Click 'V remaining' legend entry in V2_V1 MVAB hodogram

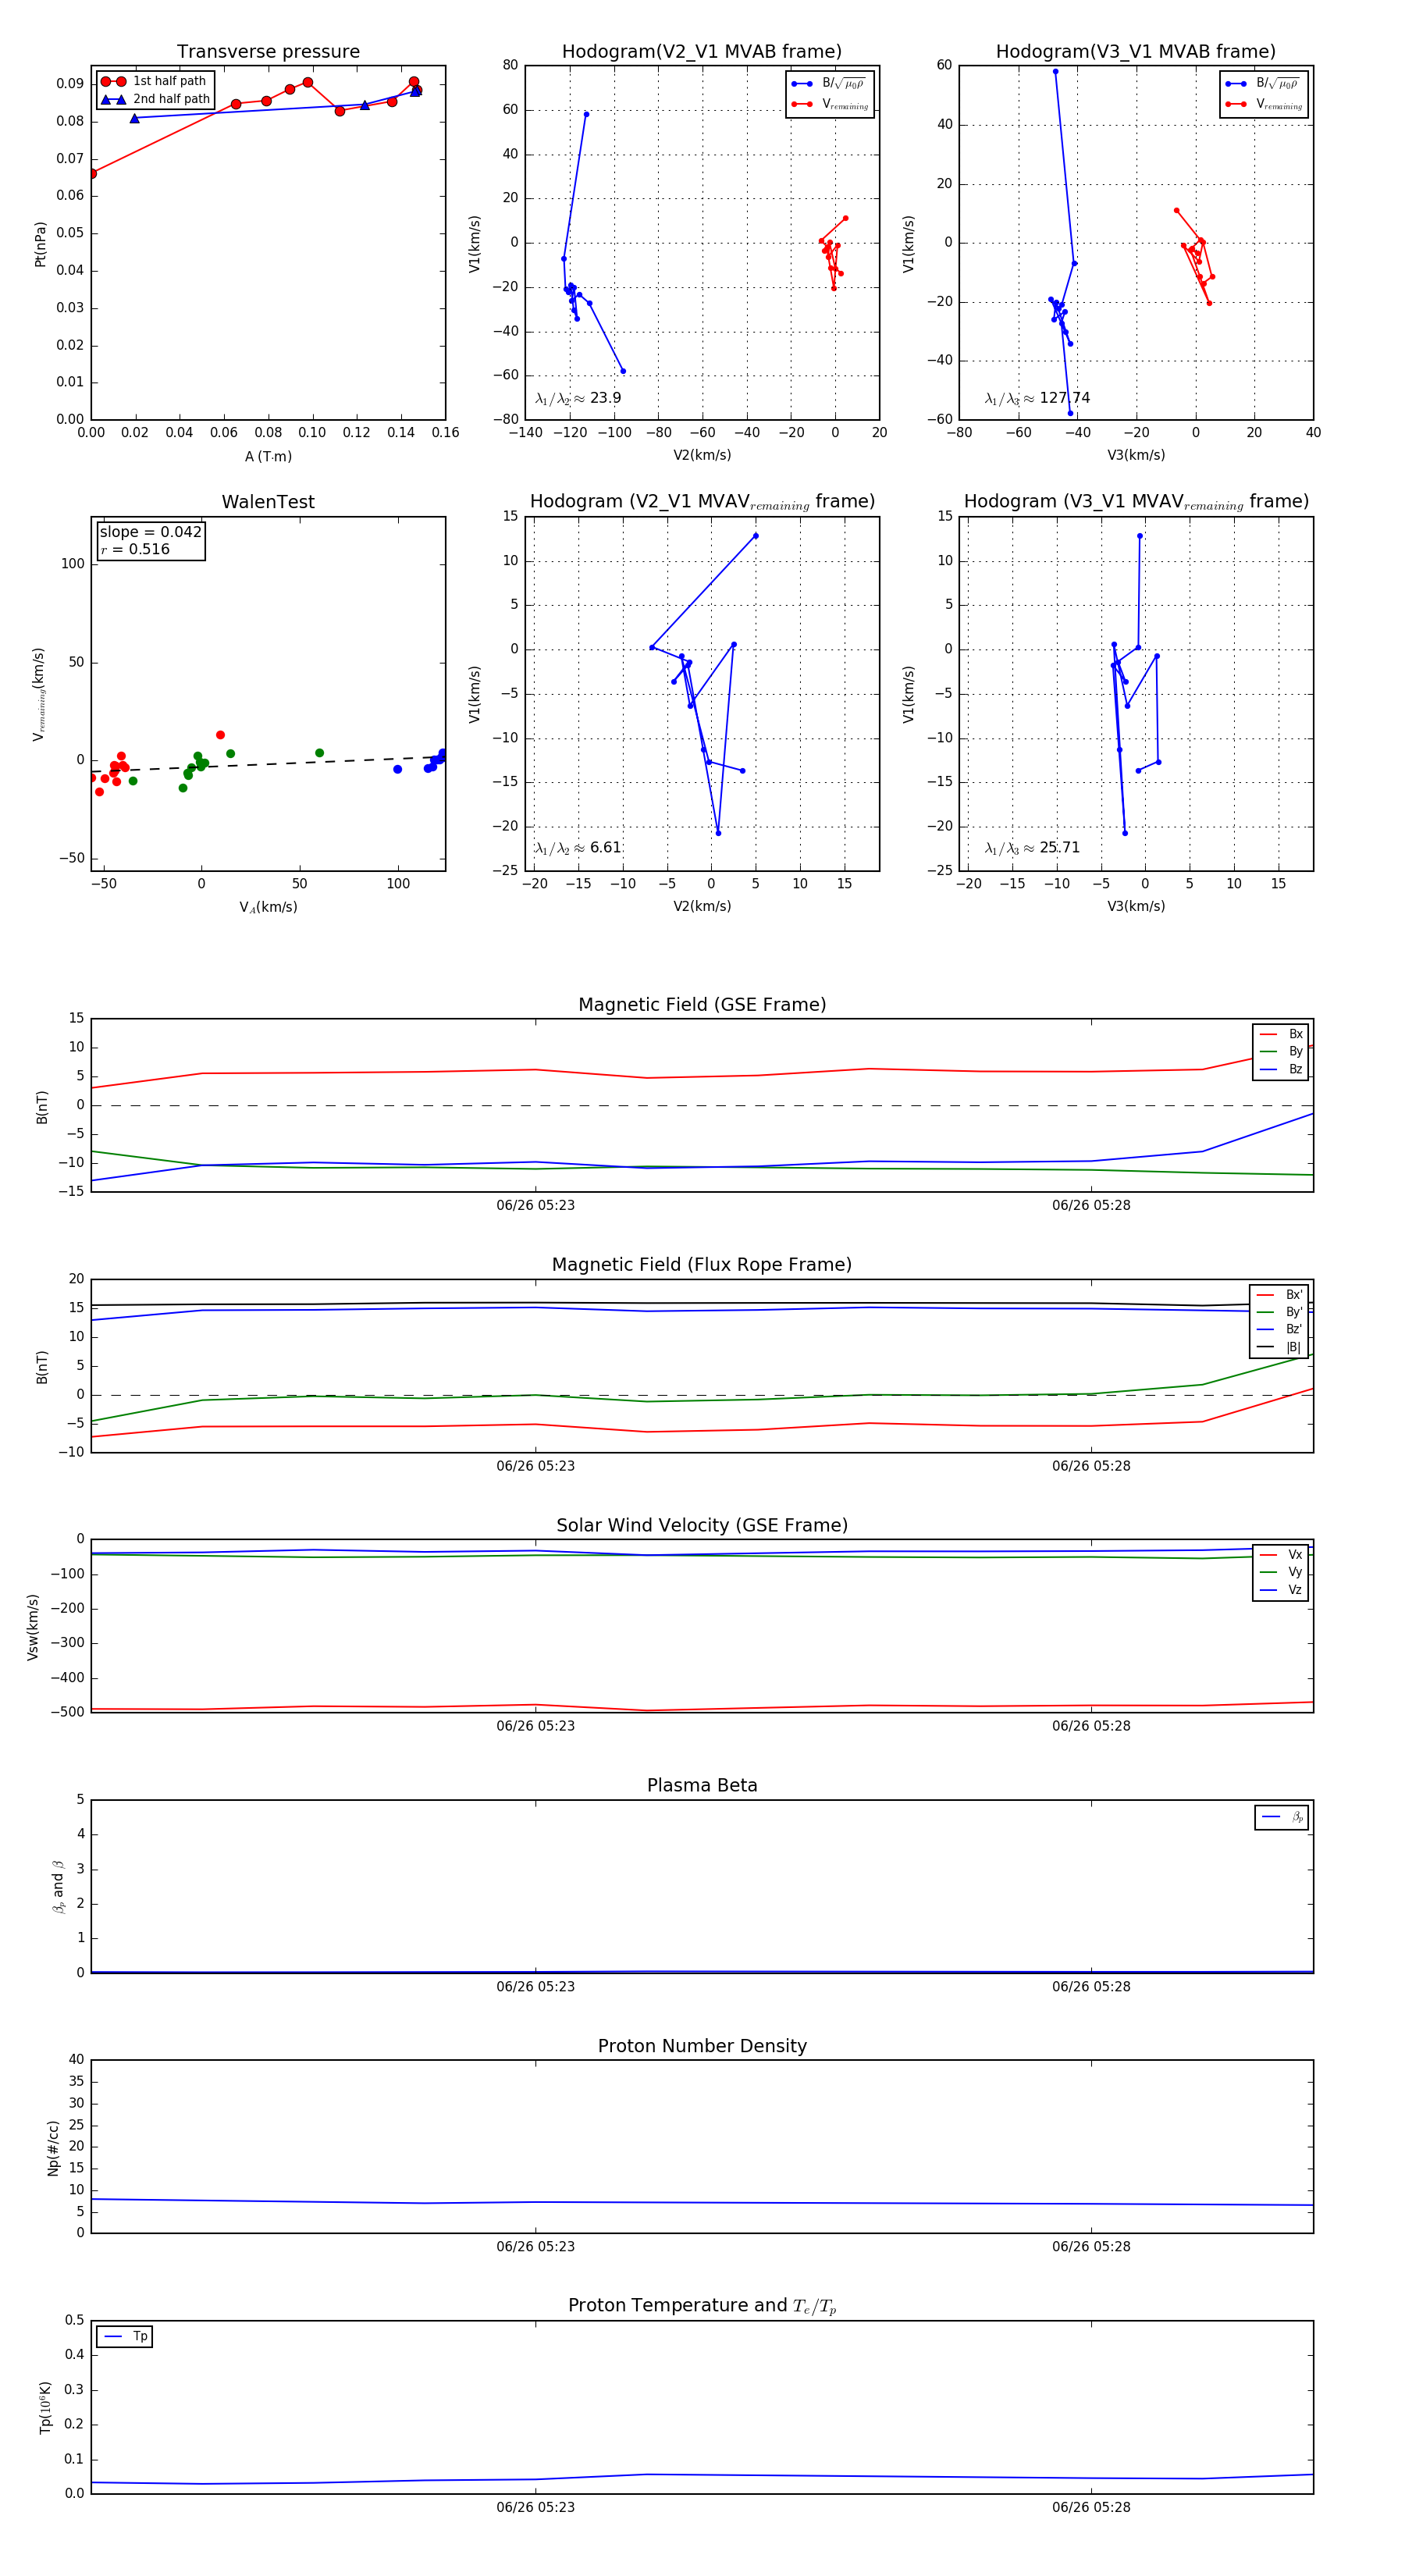[830, 104]
